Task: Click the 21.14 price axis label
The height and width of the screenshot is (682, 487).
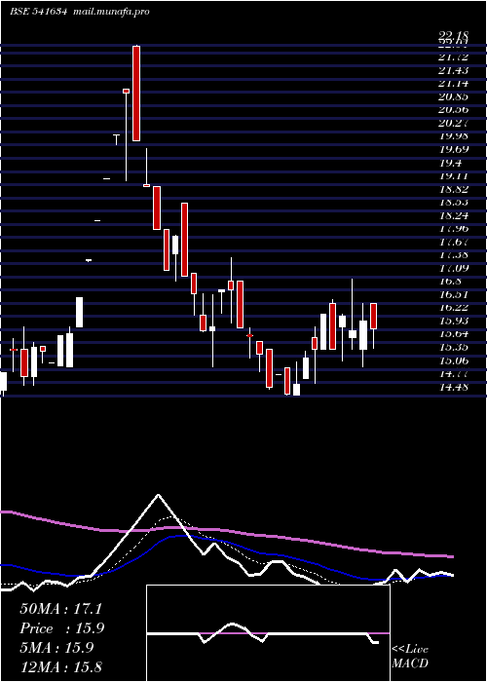Action: [454, 84]
